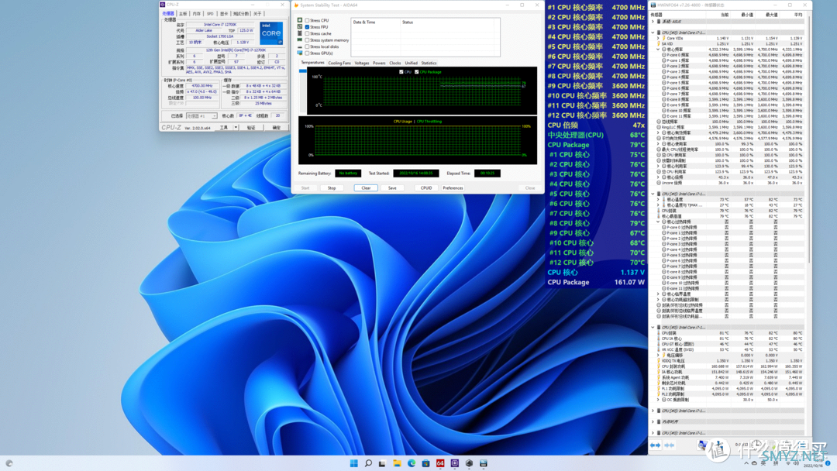The image size is (837, 471).
Task: Switch to Statistics tab
Action: [x=429, y=63]
